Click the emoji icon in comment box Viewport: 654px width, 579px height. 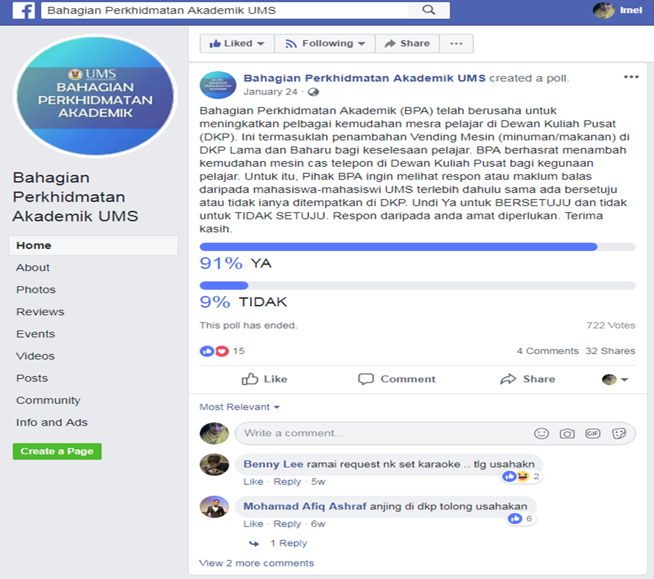click(x=541, y=433)
